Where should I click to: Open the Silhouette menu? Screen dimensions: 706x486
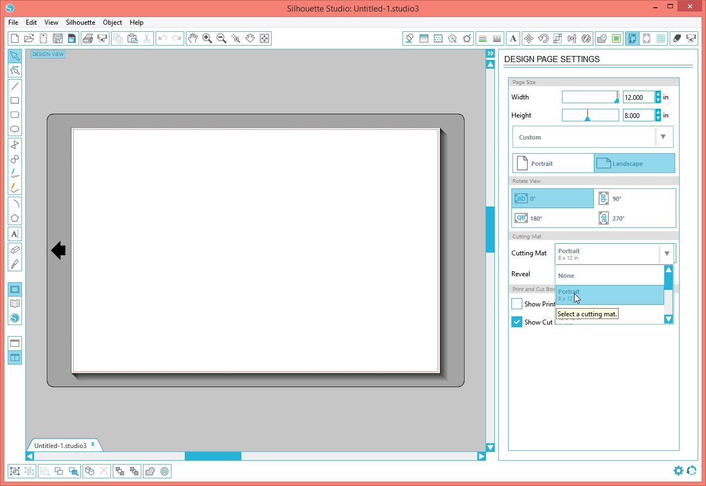[x=80, y=23]
